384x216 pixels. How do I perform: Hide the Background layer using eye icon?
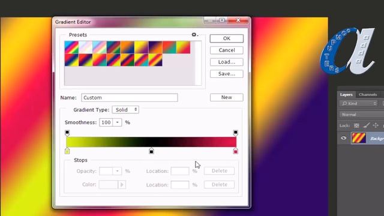[x=344, y=138]
